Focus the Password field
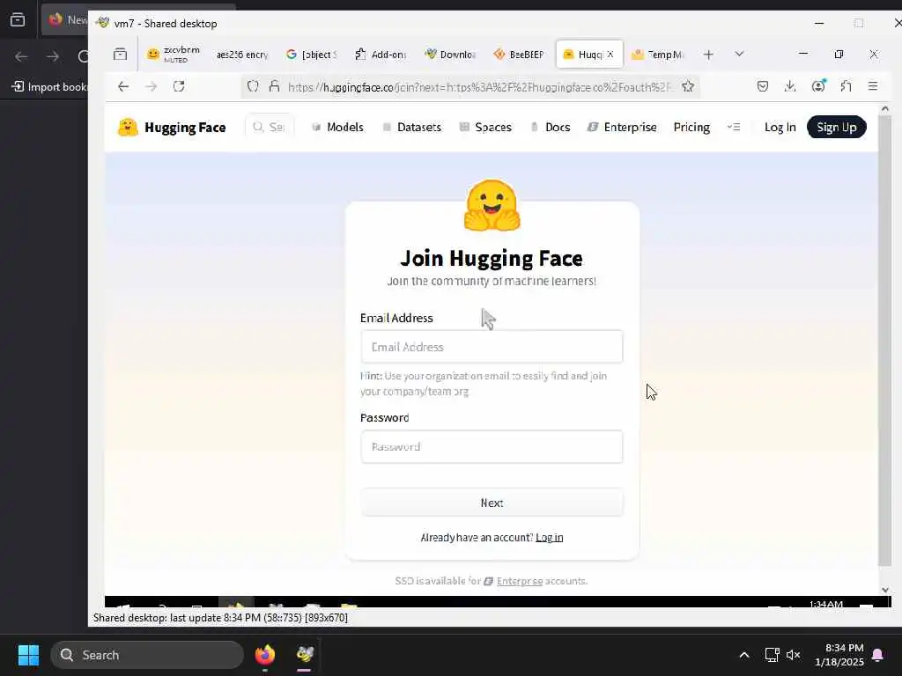Screen dimensions: 902x676 click(492, 446)
